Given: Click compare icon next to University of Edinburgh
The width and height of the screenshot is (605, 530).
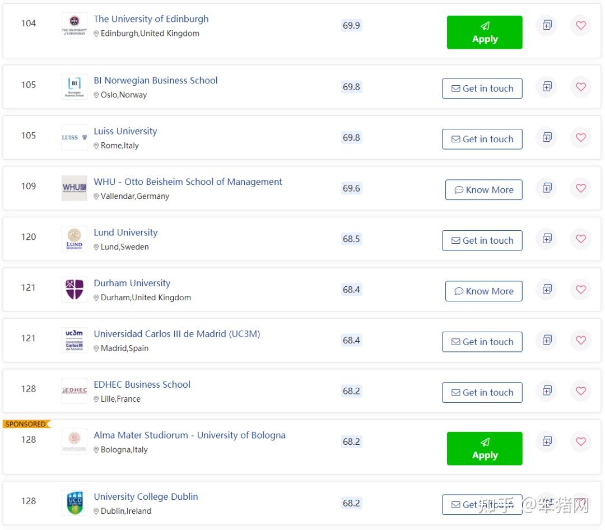Looking at the screenshot, I should pyautogui.click(x=546, y=25).
